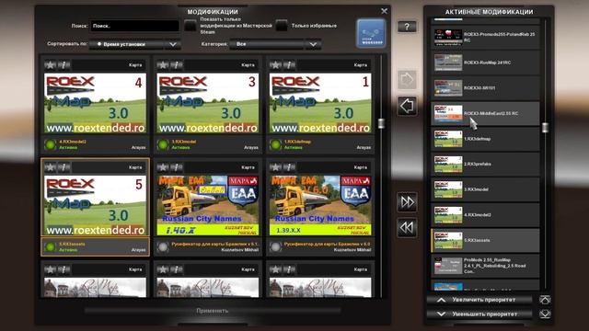This screenshot has width=589, height=331.
Task: Click the ROEX Map 1 thumbnail image
Action: pyautogui.click(x=320, y=103)
